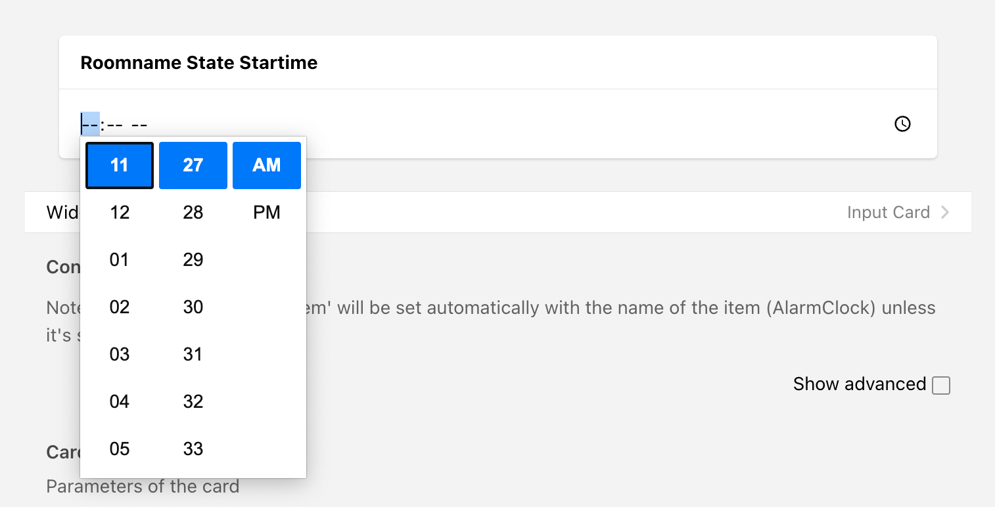Switch time period to PM

pyautogui.click(x=267, y=212)
